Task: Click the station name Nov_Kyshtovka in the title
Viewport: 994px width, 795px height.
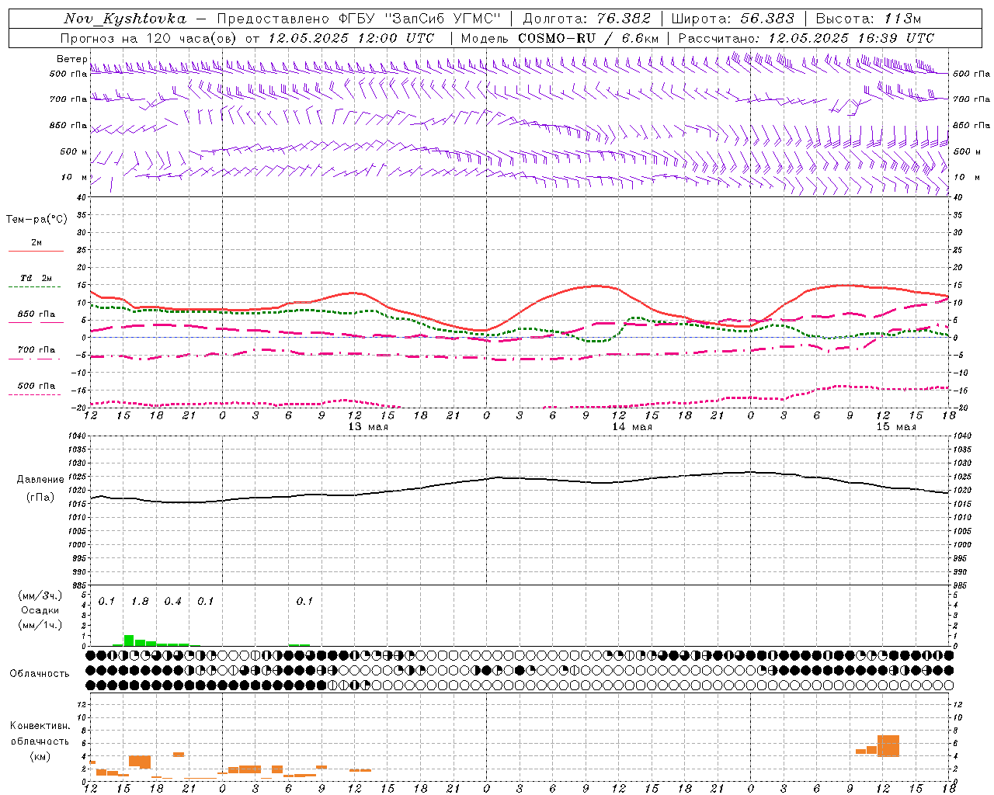Action: pyautogui.click(x=125, y=19)
